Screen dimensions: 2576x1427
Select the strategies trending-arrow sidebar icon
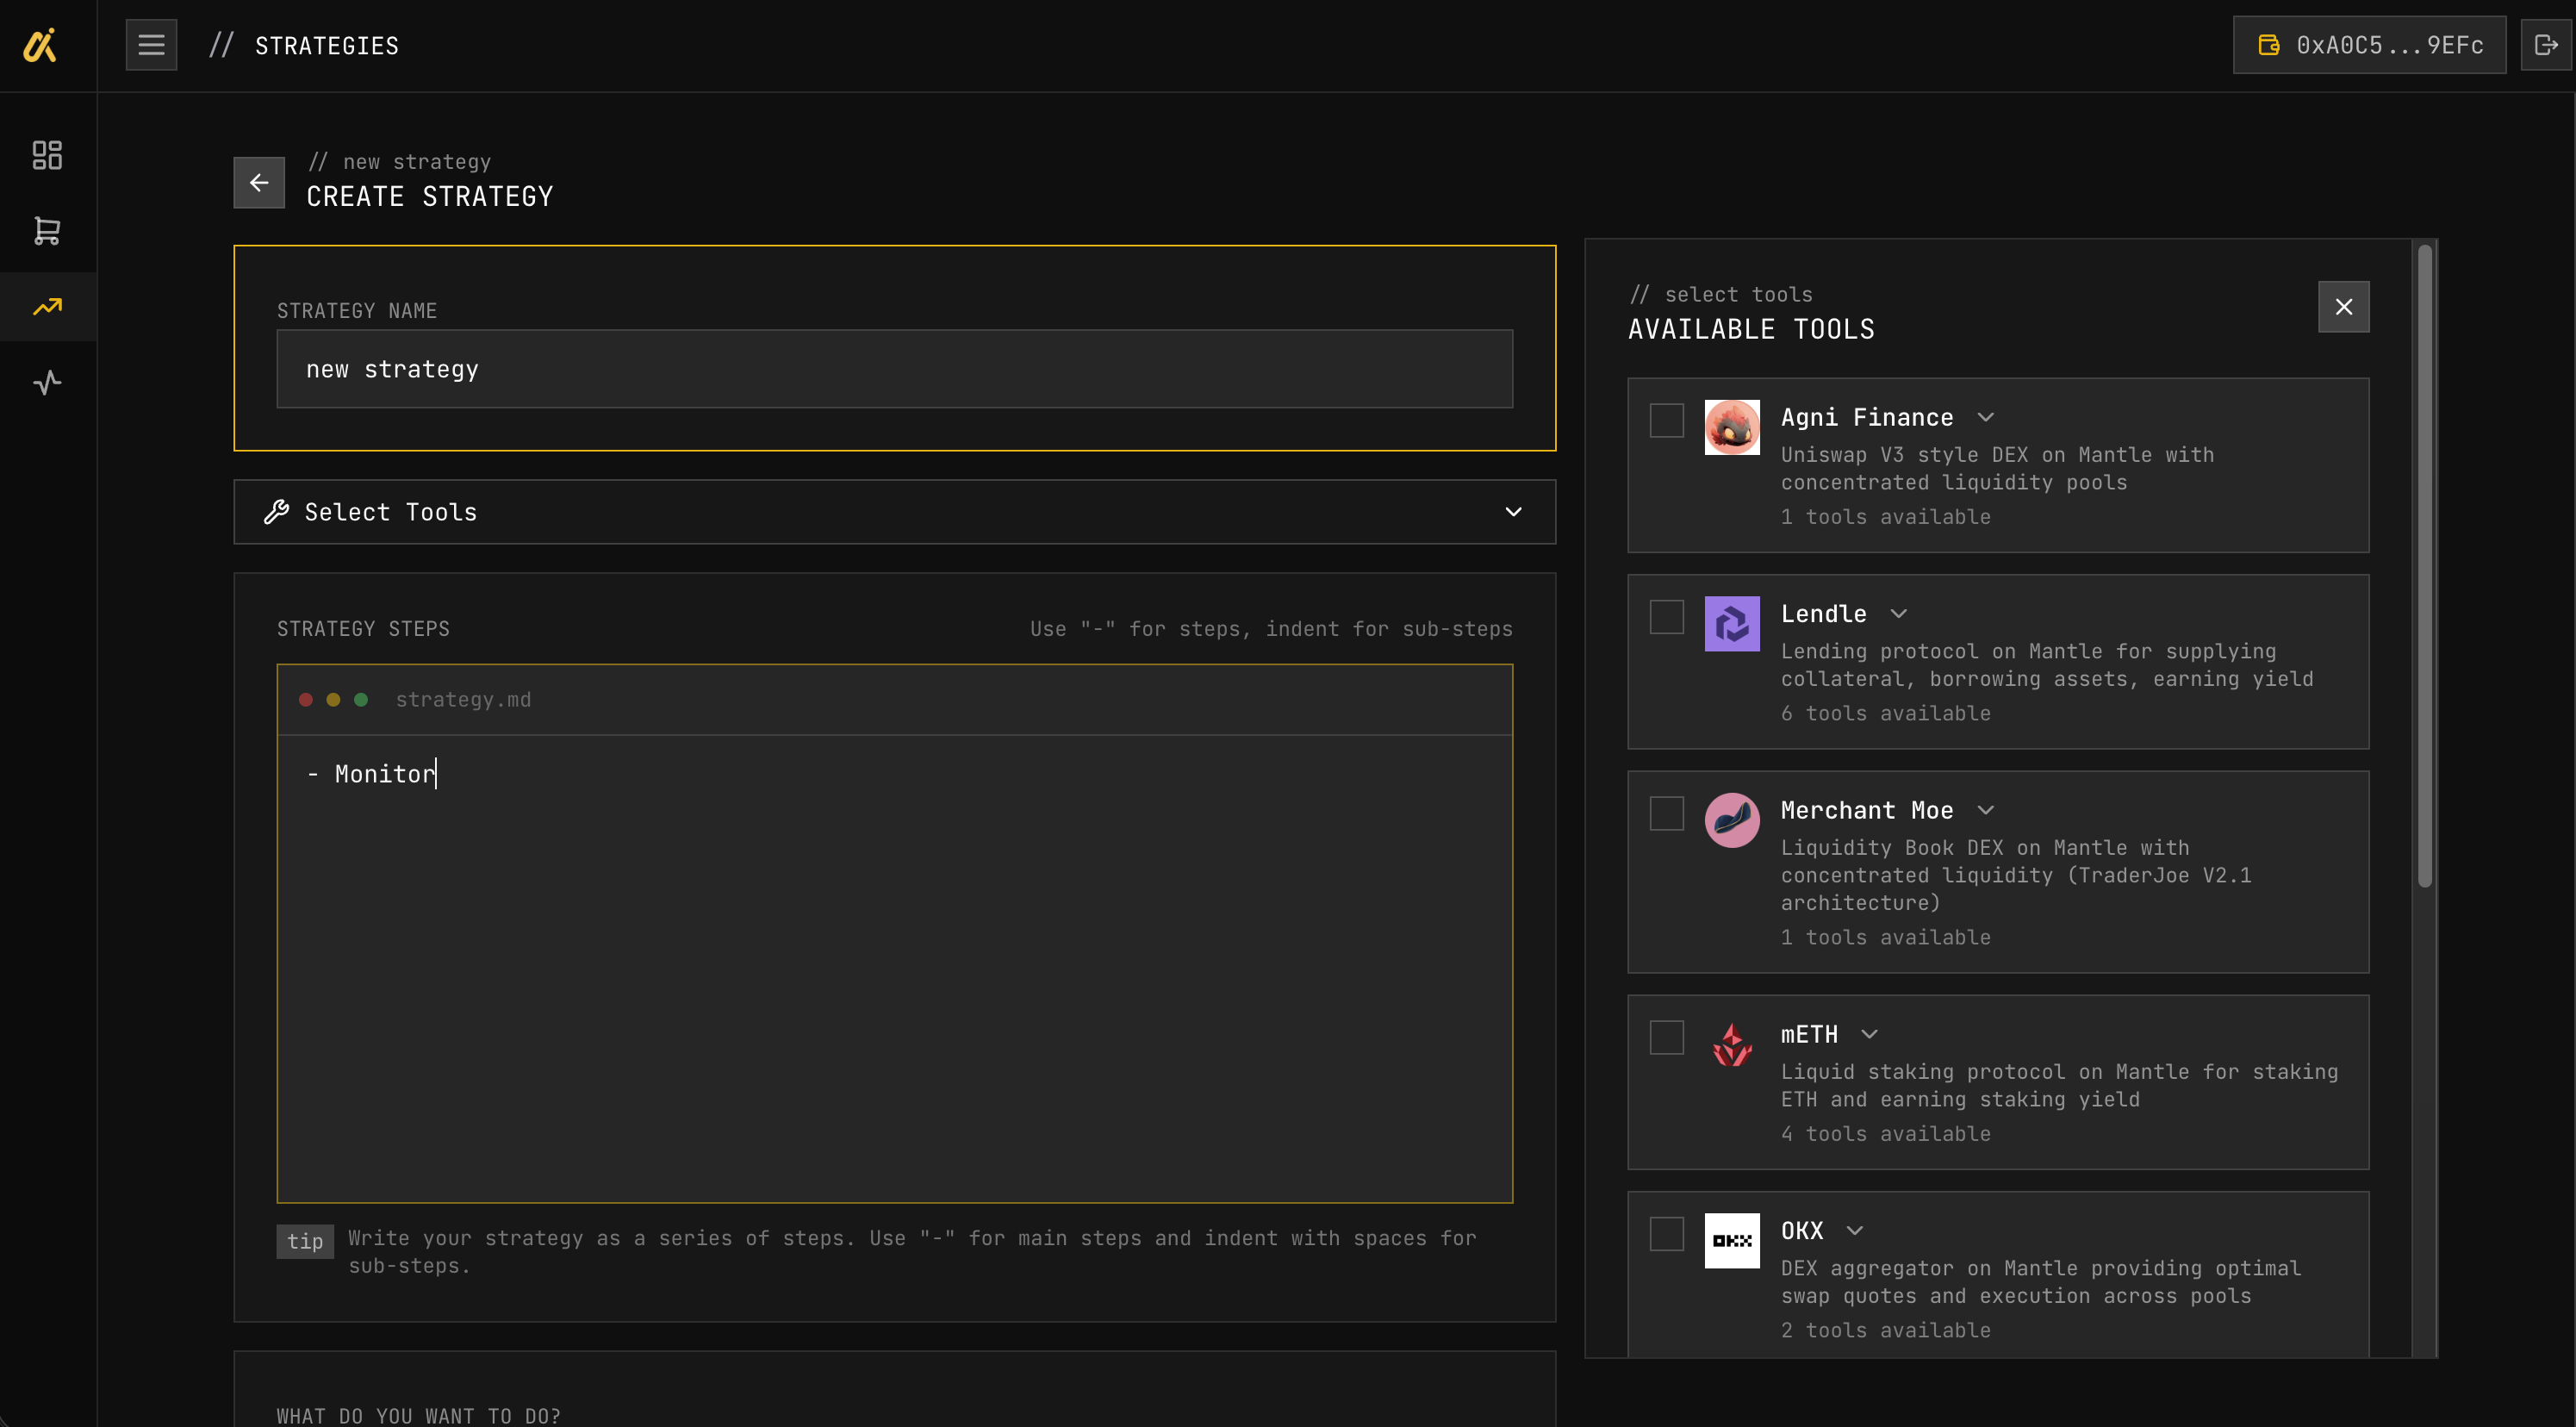47,307
